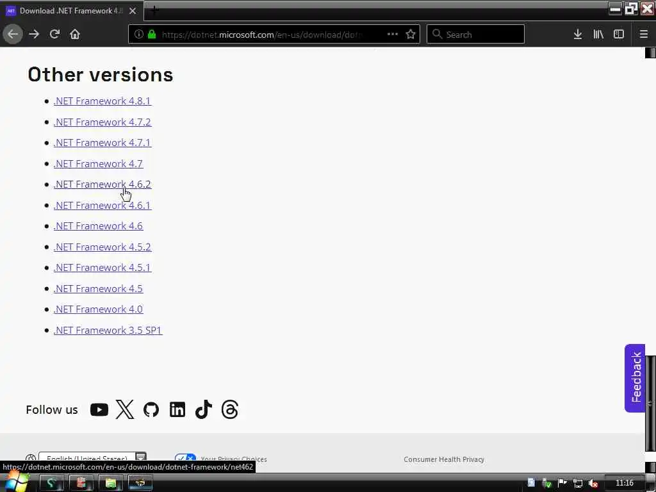Open .NET Framework 4.6.1 link

click(102, 206)
